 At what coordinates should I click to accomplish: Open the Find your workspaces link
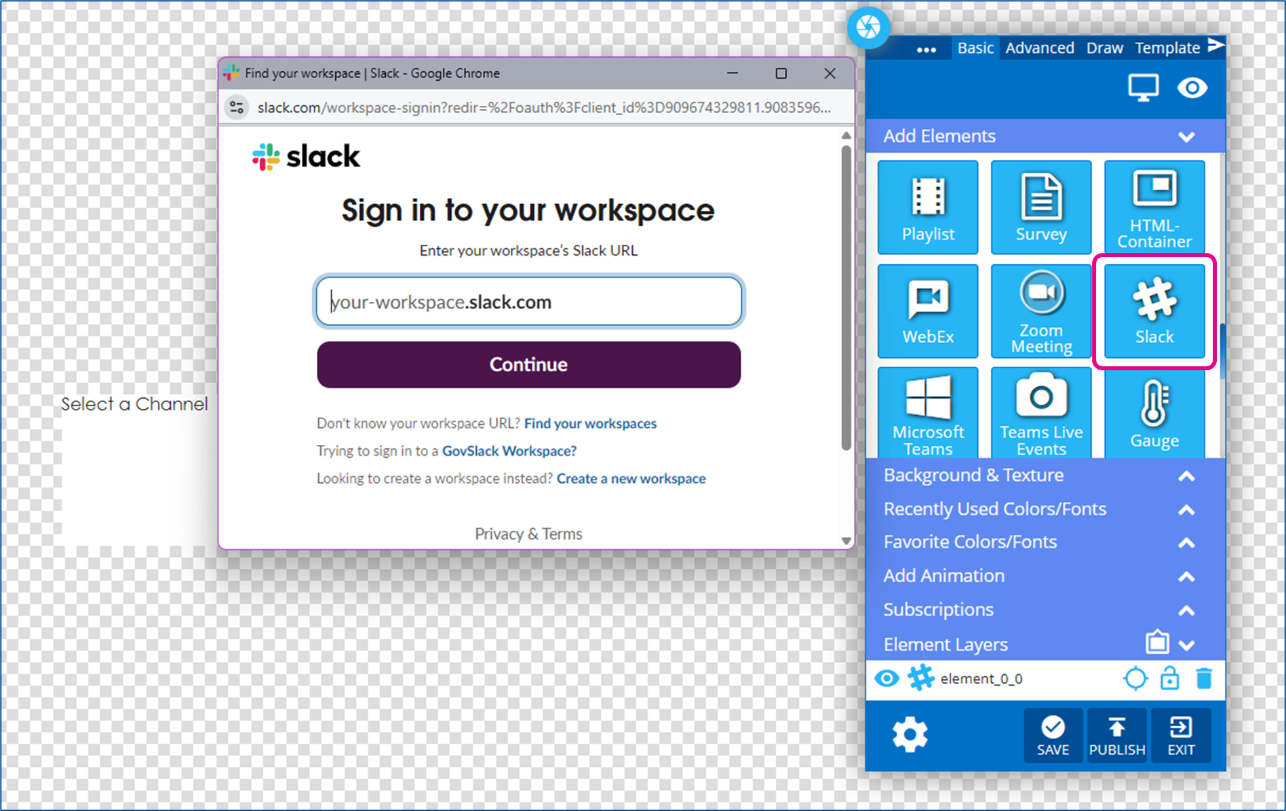coord(590,423)
